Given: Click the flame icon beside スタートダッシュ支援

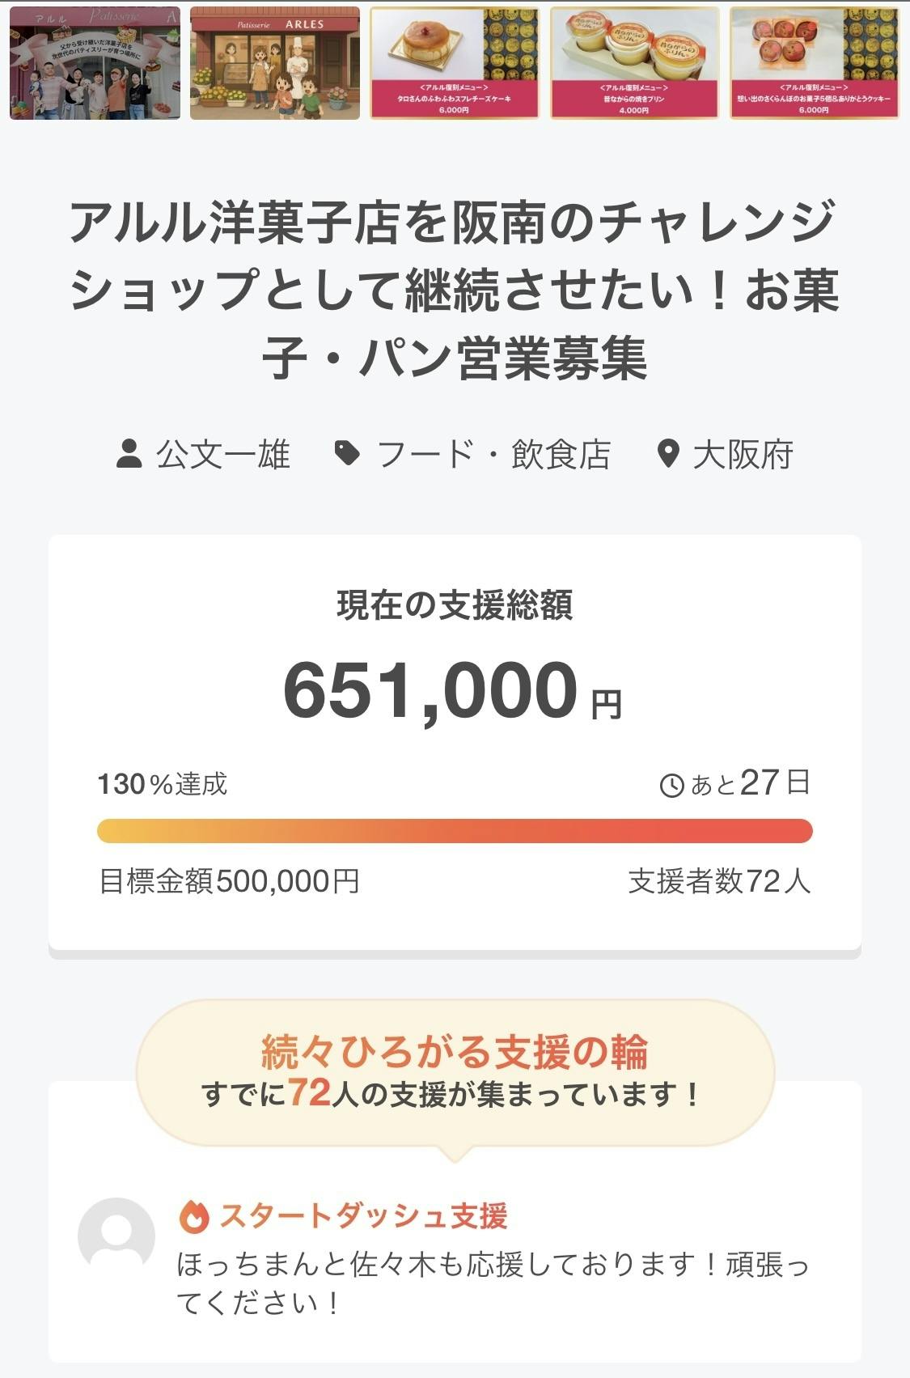Looking at the screenshot, I should [194, 1216].
